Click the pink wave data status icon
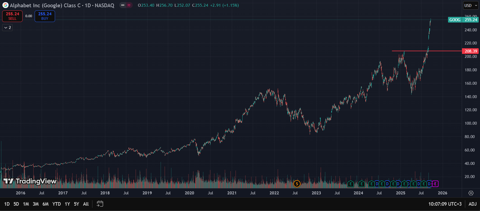Screen dimensions: 480x211 [129, 5]
